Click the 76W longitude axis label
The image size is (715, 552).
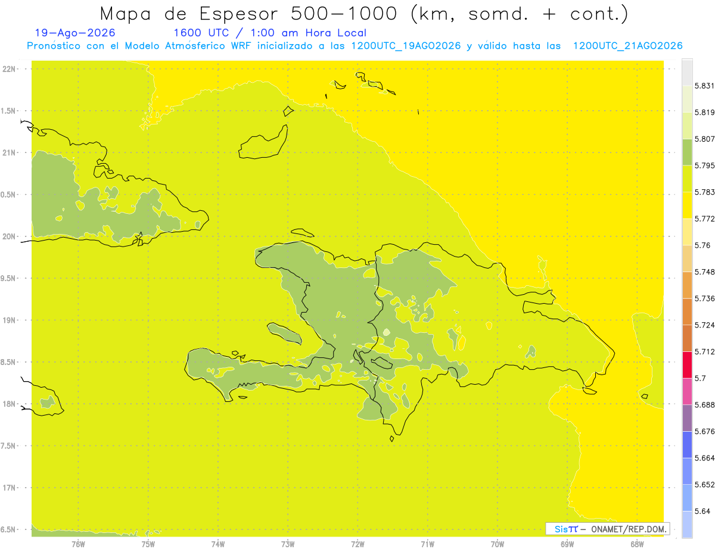tap(78, 544)
